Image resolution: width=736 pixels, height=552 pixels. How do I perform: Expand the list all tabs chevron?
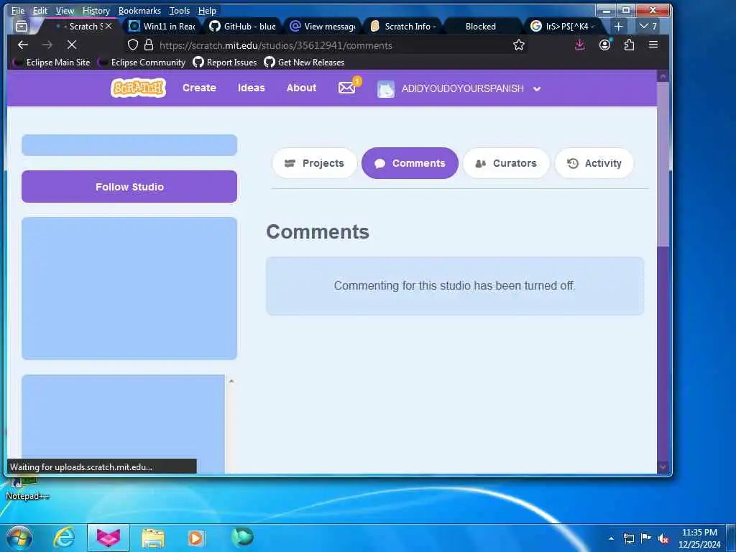(648, 27)
